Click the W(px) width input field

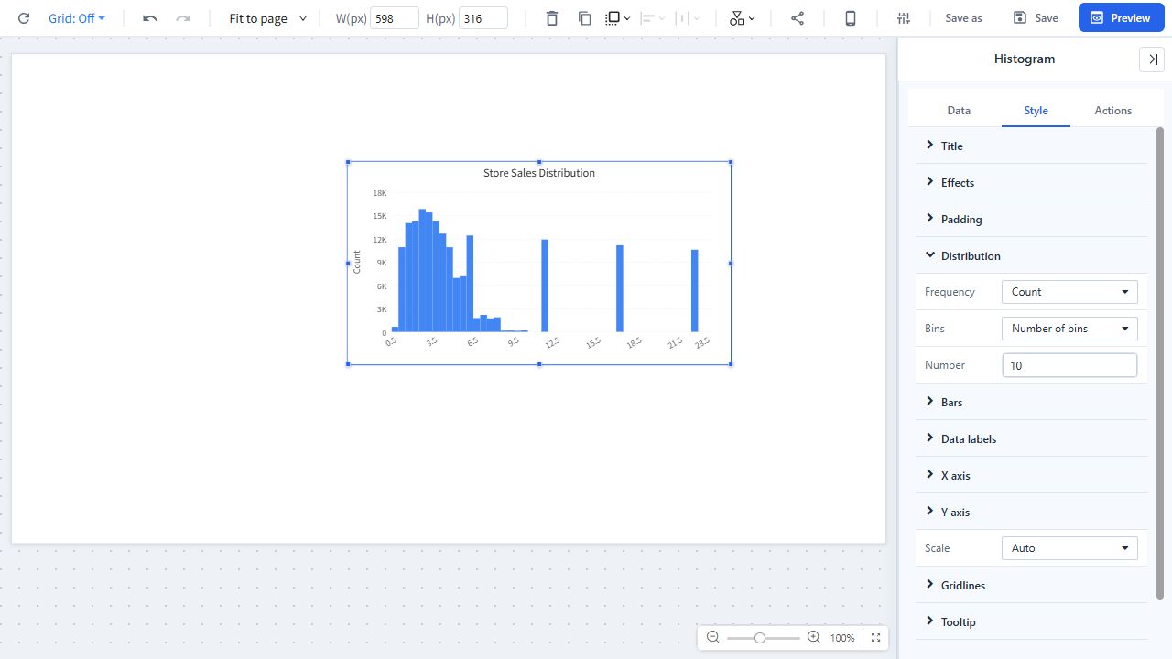pyautogui.click(x=395, y=18)
